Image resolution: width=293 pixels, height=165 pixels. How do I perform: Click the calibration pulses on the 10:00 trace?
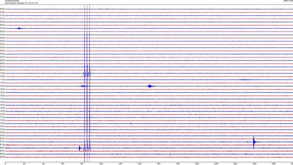coord(87,74)
